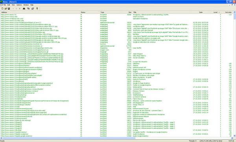Click the horizontal scrollbar thumb
Image resolution: width=236 pixels, height=142 pixels.
[x=69, y=138]
